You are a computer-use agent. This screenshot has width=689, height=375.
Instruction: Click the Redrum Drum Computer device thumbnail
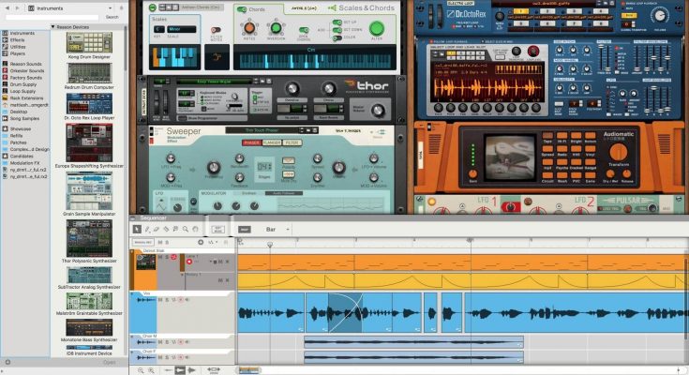(89, 81)
